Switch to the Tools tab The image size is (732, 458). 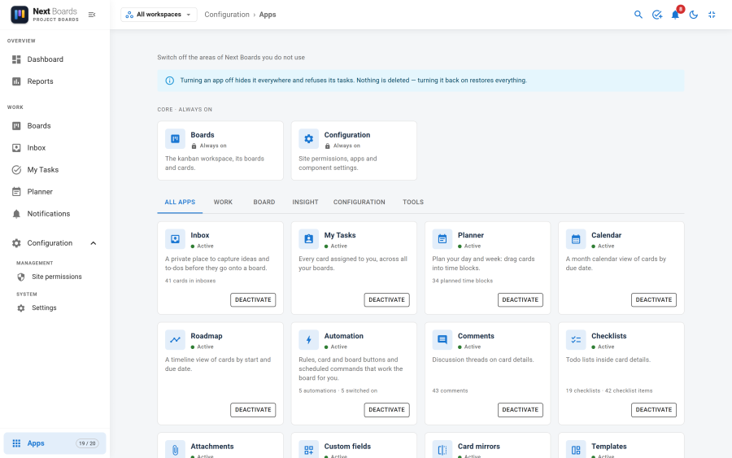[x=413, y=203]
